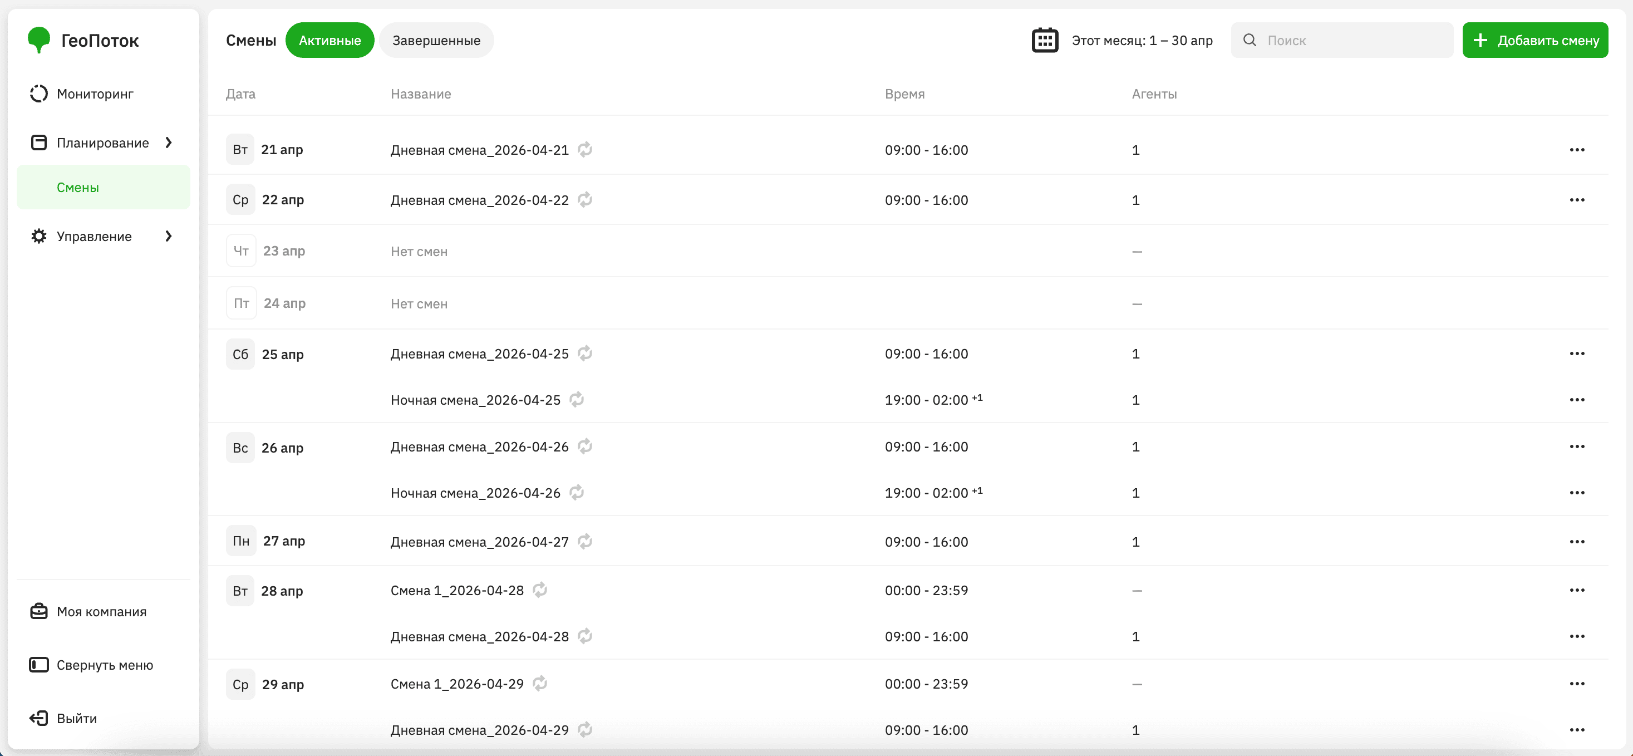Click the Пт 24 апр Нет смен row
The image size is (1633, 756).
(x=908, y=303)
